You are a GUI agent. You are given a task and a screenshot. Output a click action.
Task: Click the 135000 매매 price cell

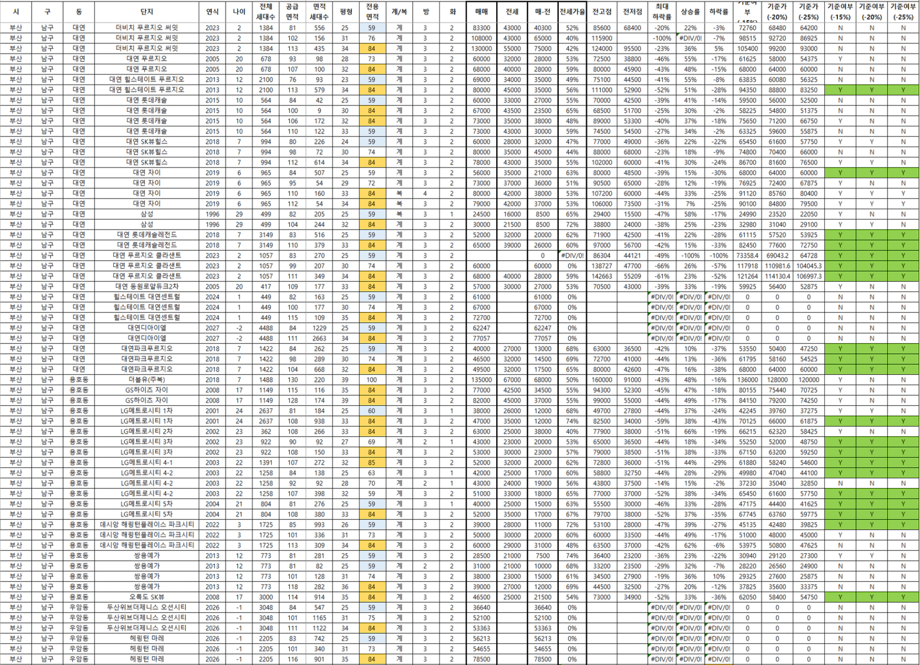[482, 380]
